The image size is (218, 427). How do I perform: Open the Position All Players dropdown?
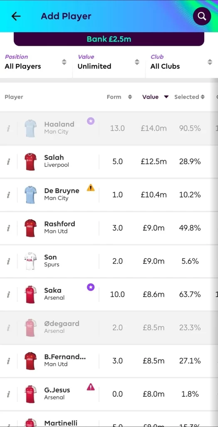pos(36,62)
